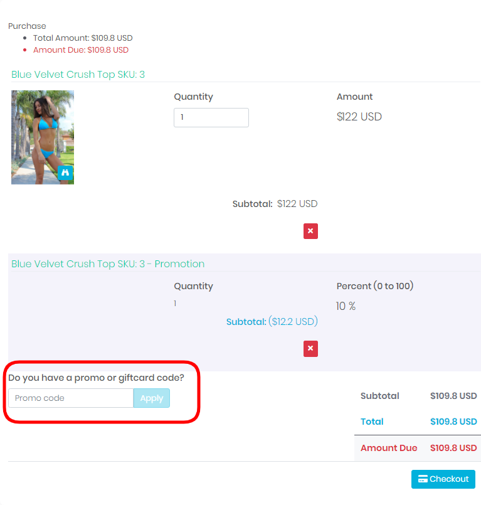Viewport: 481px width, 505px height.
Task: Click the promo or giftcard code question label
Action: pyautogui.click(x=97, y=378)
